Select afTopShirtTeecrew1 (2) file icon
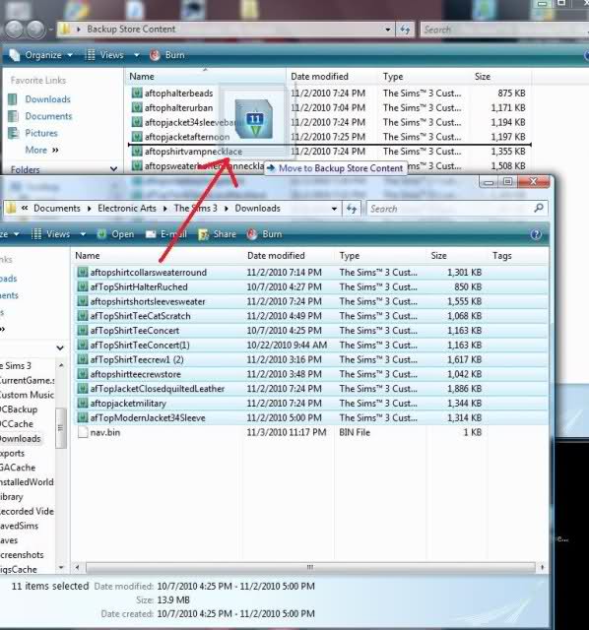Screen dimensions: 589x630 click(83, 359)
